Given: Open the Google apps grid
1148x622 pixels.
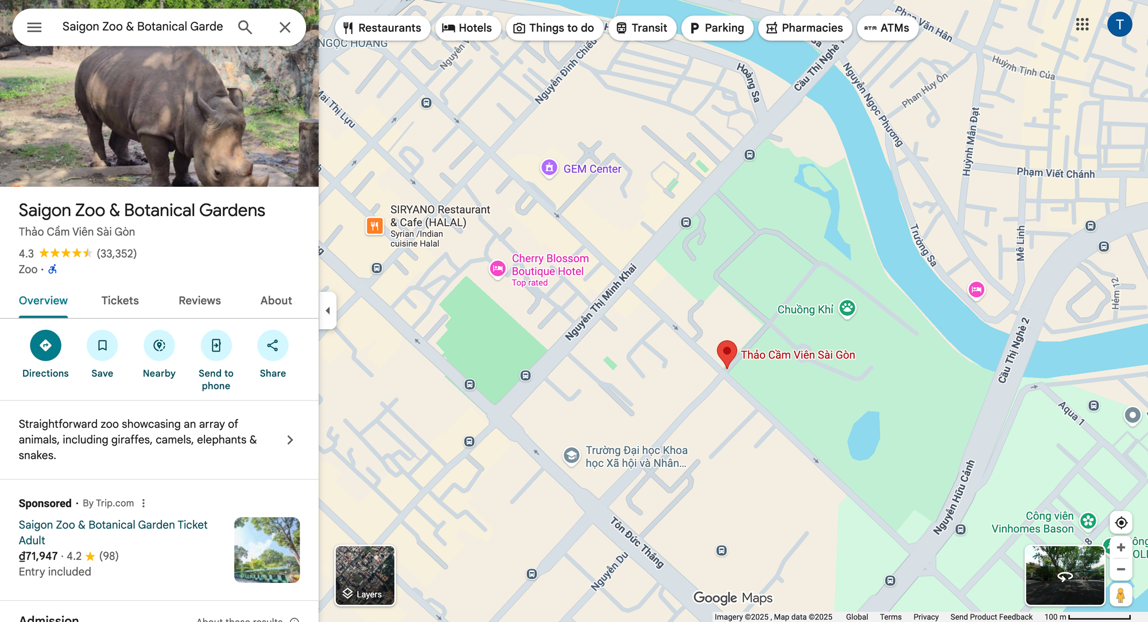Looking at the screenshot, I should [x=1082, y=24].
